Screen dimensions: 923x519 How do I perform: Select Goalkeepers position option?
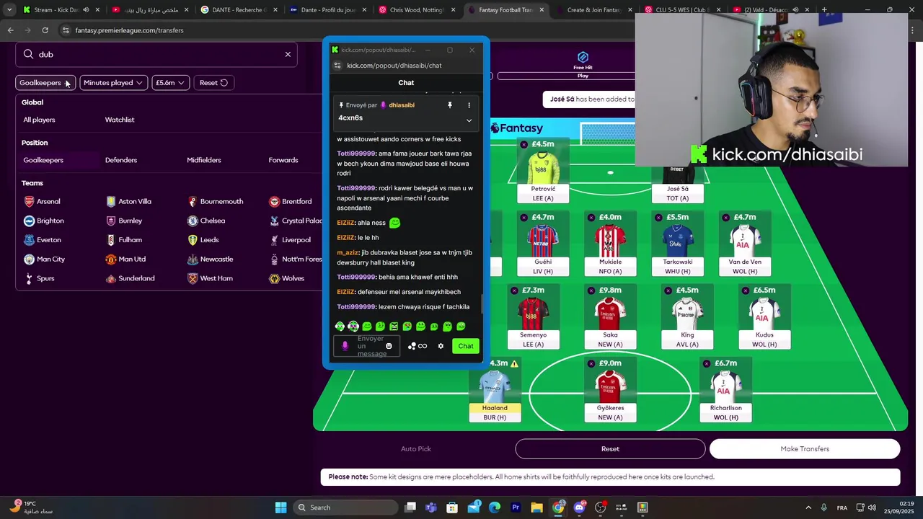click(43, 160)
